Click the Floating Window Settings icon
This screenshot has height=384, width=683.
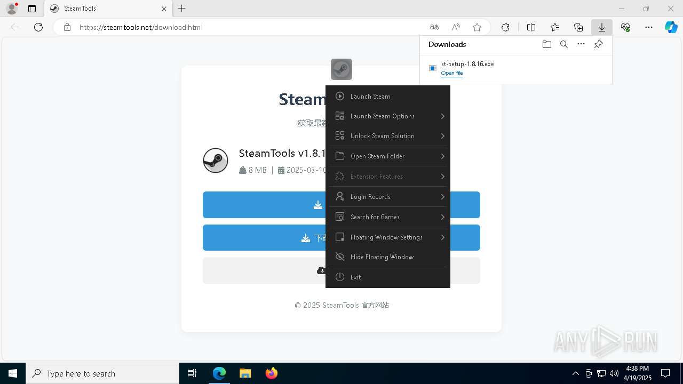[x=340, y=237]
